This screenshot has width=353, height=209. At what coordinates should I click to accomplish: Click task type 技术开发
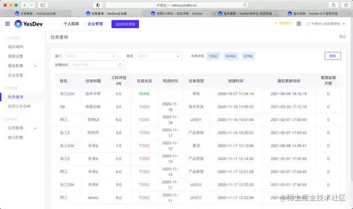coord(196,107)
